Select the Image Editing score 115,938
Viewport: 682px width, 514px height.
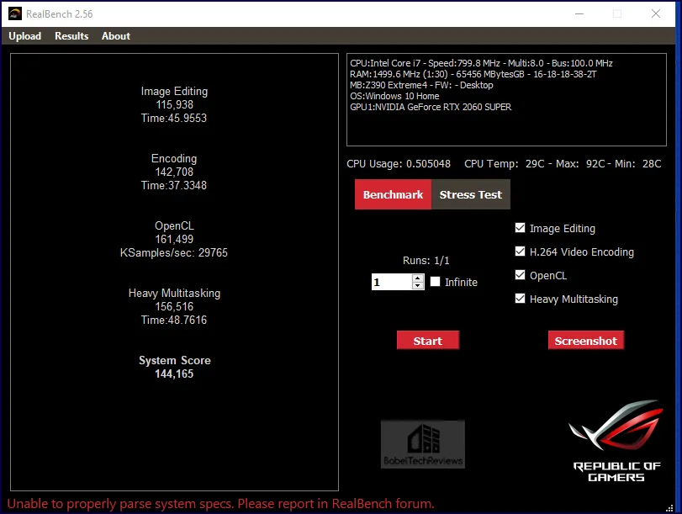tap(174, 104)
